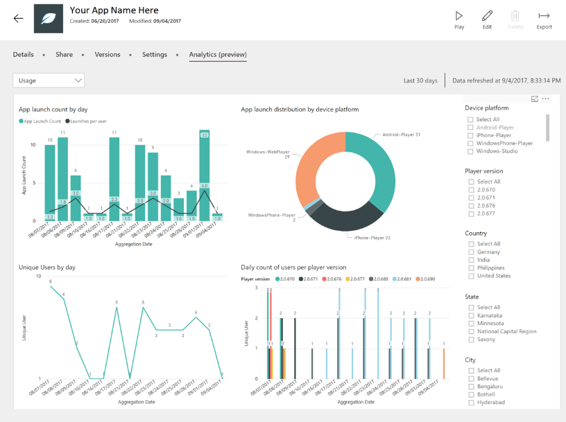Click the data refreshed timestamp text
The height and width of the screenshot is (422, 566).
(x=506, y=80)
